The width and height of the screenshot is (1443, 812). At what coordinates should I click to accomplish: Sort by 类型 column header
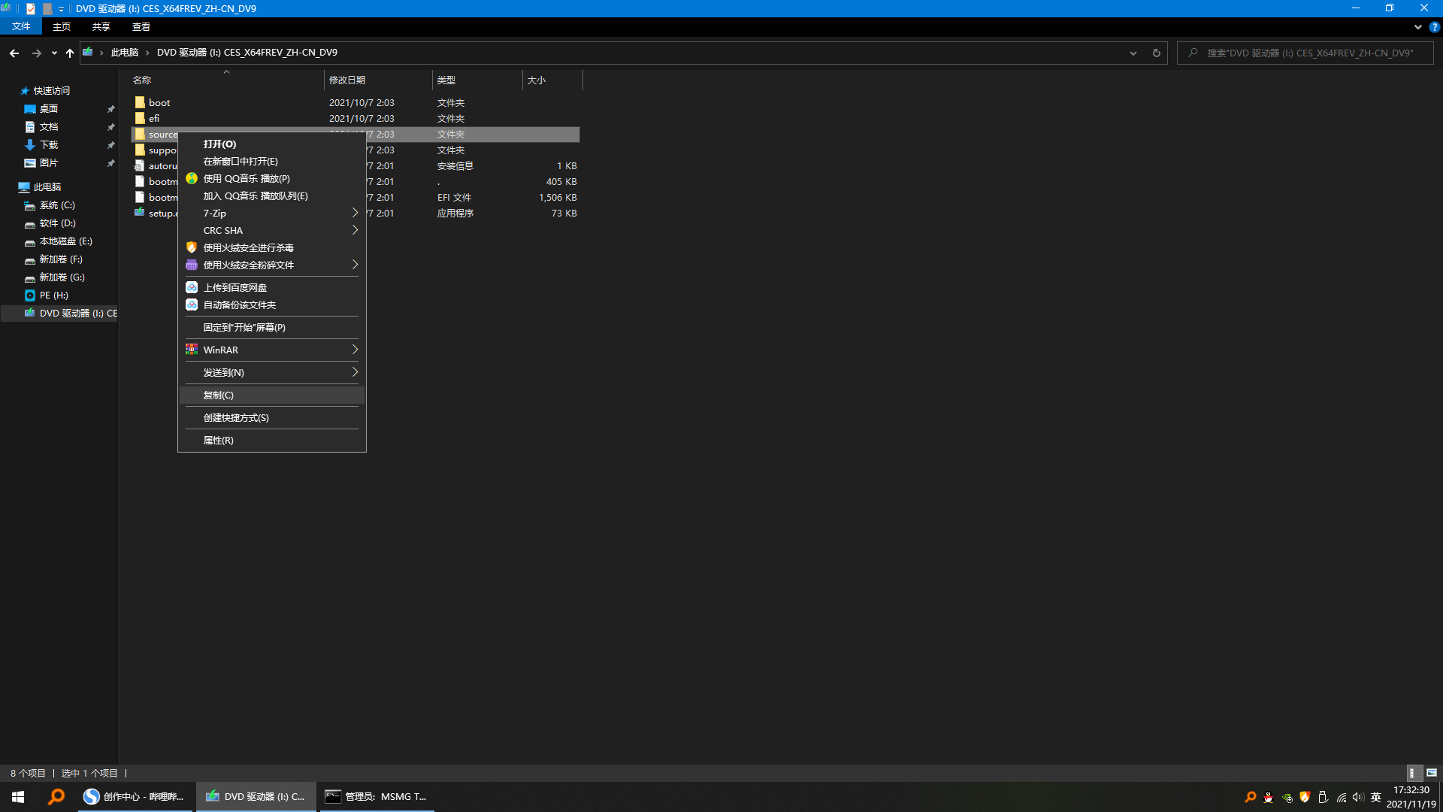pos(477,80)
